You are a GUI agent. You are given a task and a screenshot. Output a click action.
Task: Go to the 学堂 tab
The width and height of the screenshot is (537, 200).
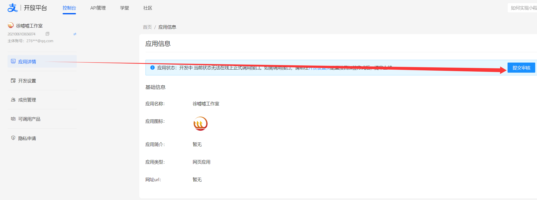124,8
